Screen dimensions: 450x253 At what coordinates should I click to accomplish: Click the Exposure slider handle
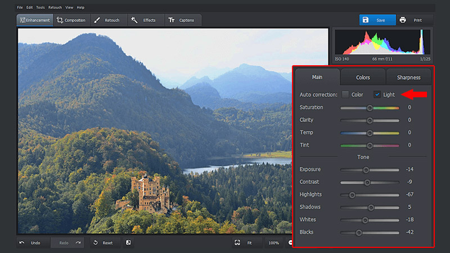[x=366, y=170]
